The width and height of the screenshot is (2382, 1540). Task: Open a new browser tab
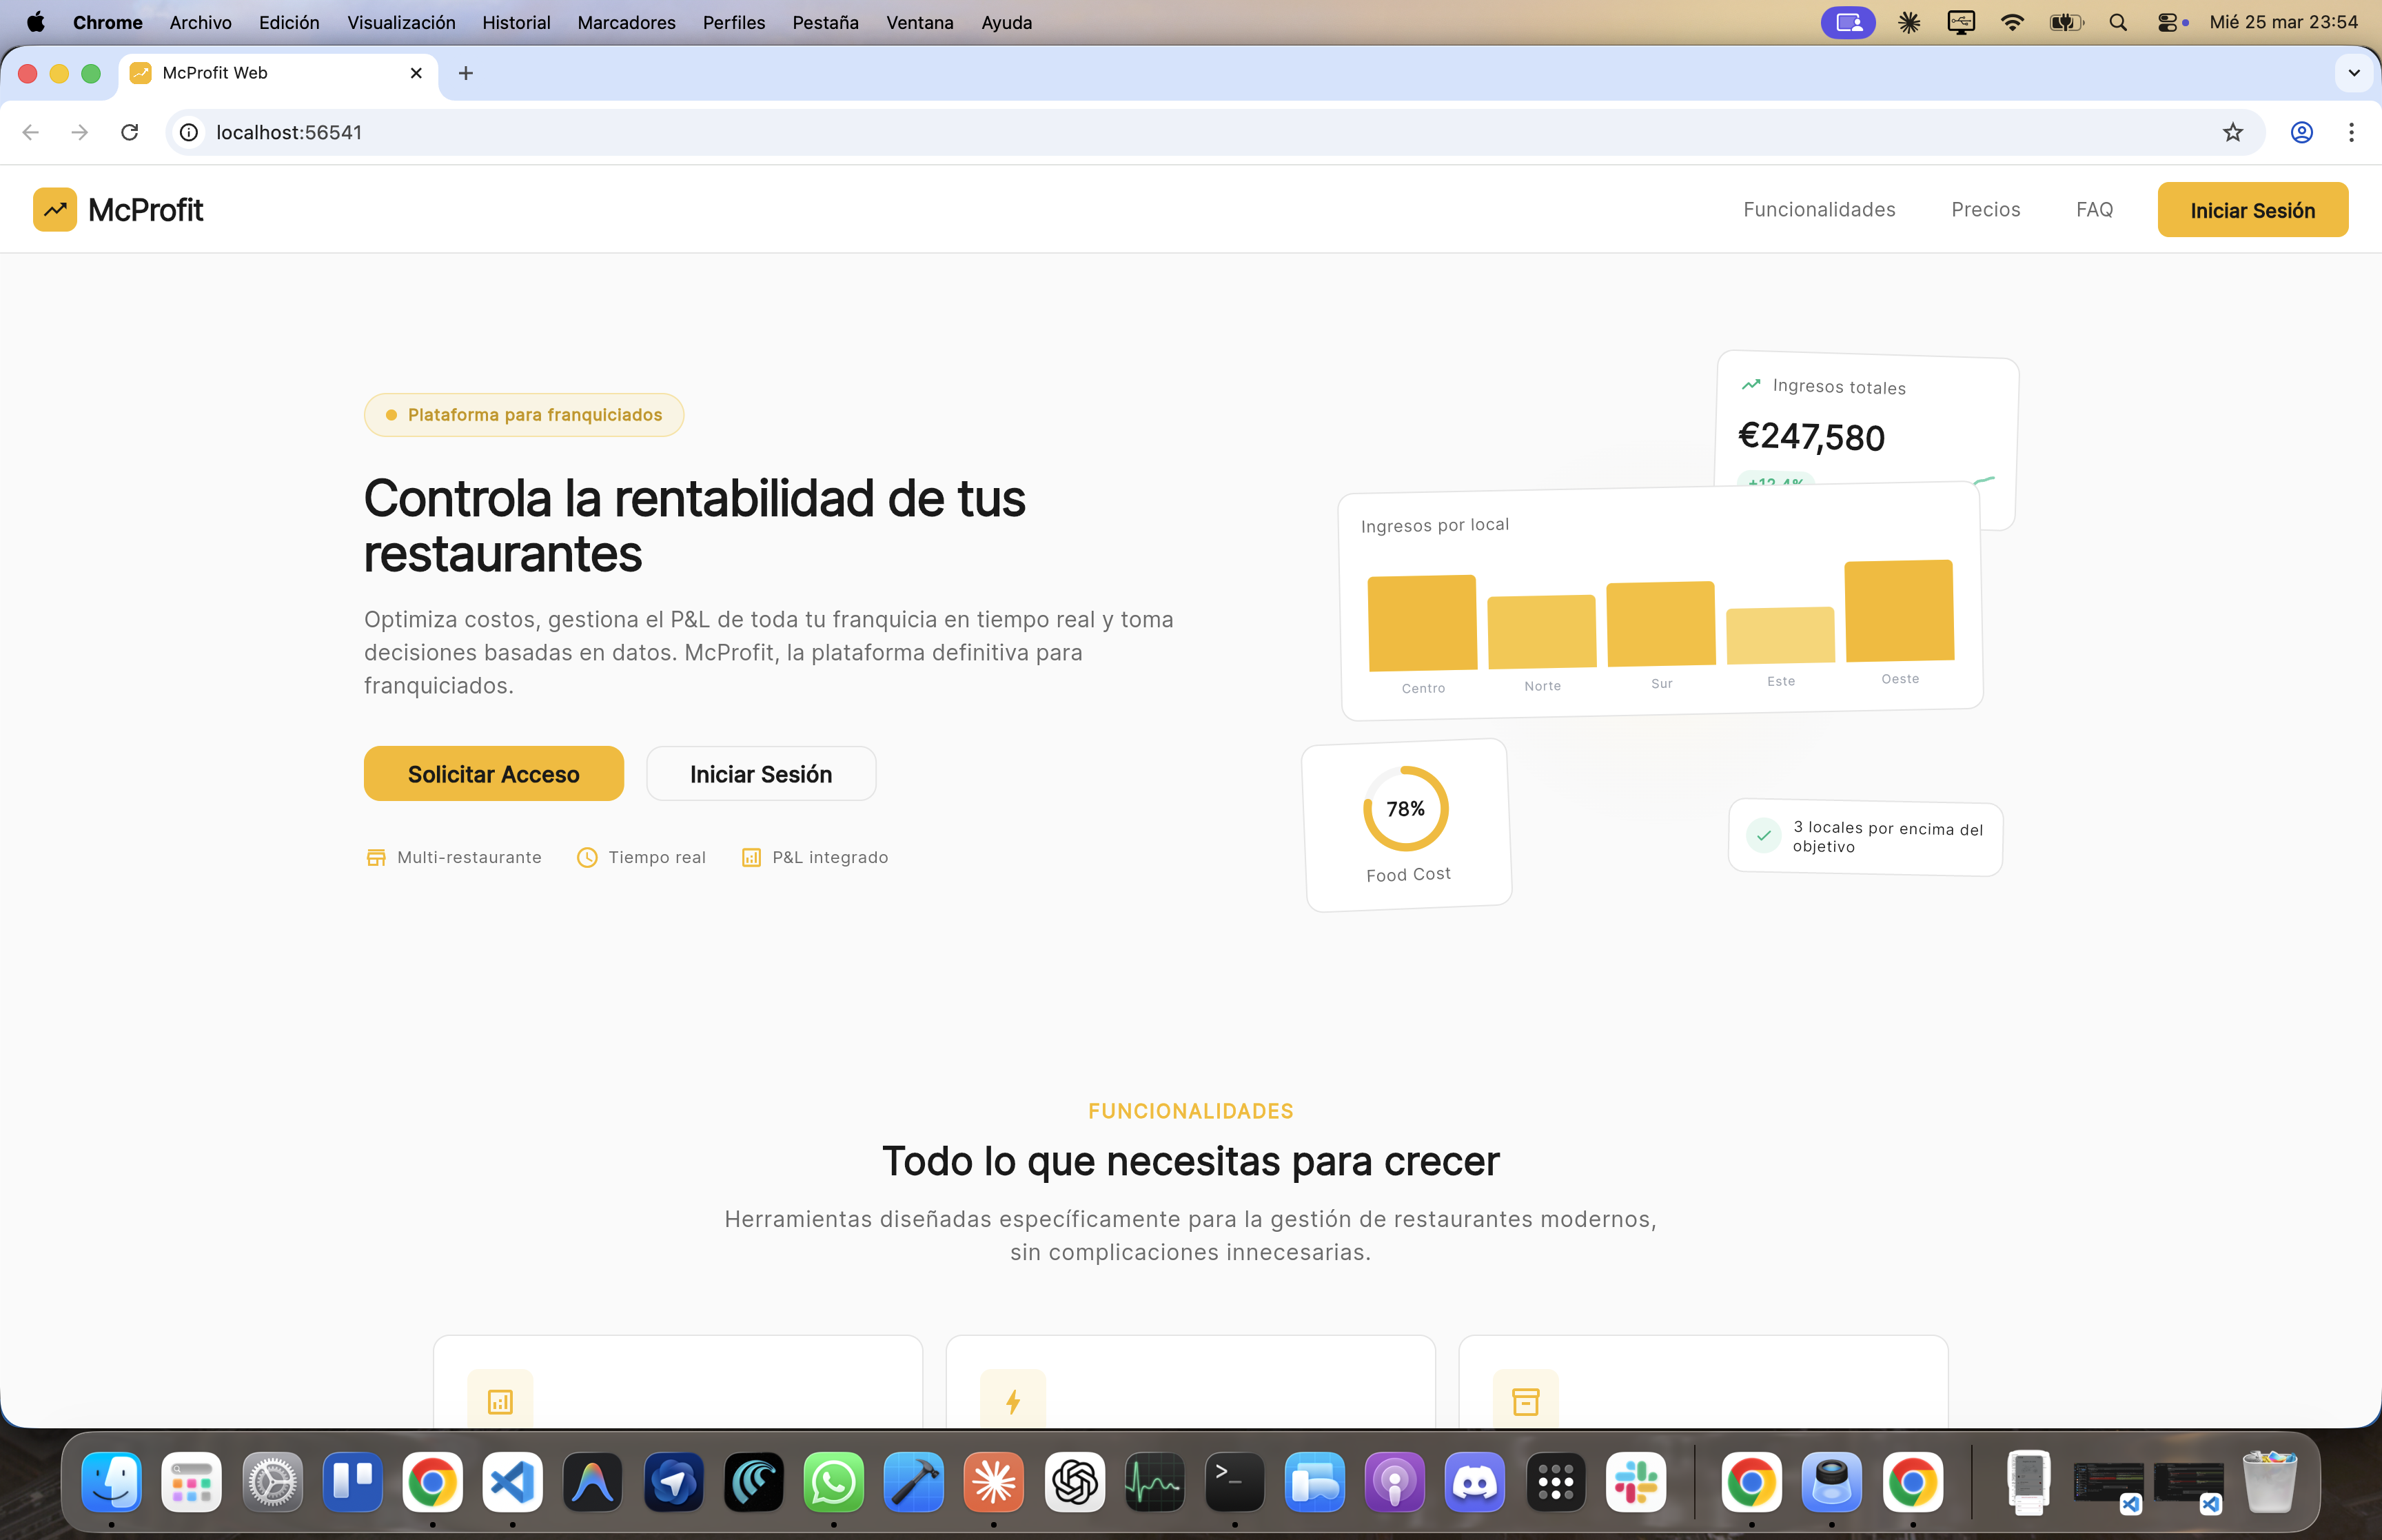tap(466, 73)
